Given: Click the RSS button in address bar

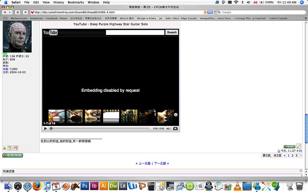Looking at the screenshot, I should (210, 12).
